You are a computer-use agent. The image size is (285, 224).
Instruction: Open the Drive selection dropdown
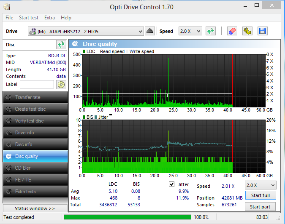(86, 32)
